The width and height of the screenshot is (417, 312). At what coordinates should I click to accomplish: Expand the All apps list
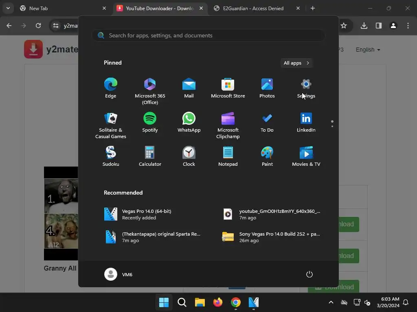(x=296, y=63)
